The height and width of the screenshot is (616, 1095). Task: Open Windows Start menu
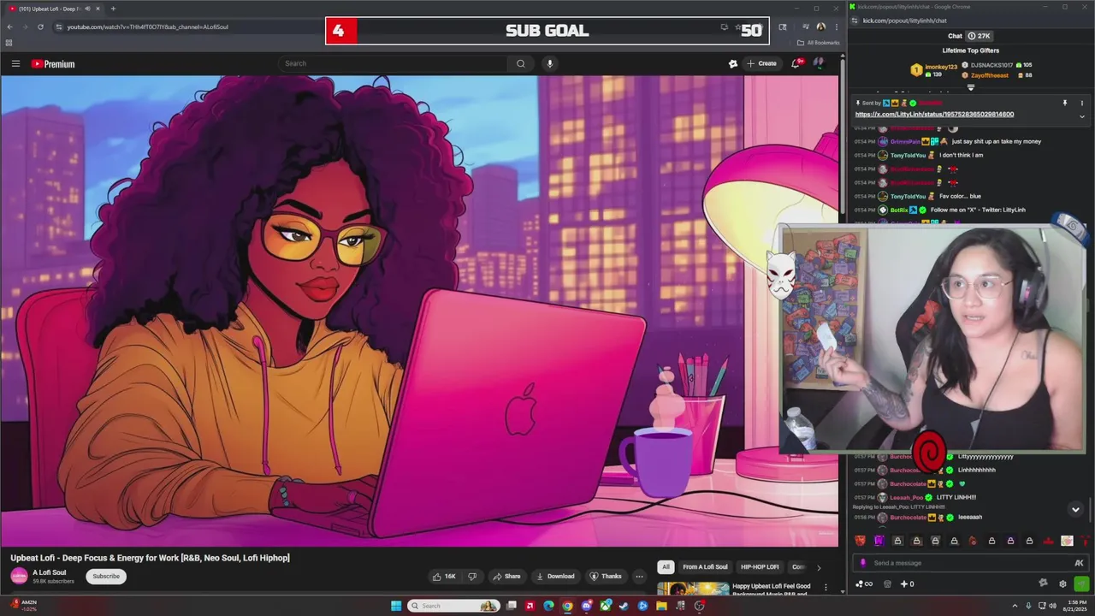coord(396,606)
